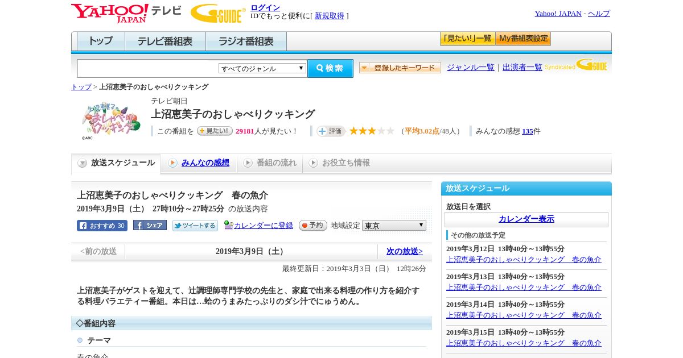Open the トップ navigation tab
The height and width of the screenshot is (358, 683).
(x=101, y=41)
